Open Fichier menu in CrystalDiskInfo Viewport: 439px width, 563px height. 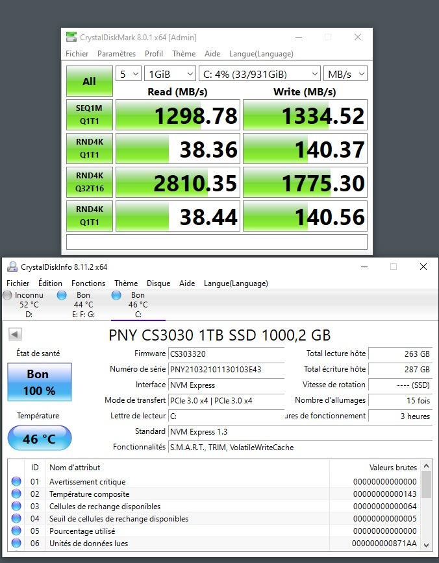pos(18,283)
